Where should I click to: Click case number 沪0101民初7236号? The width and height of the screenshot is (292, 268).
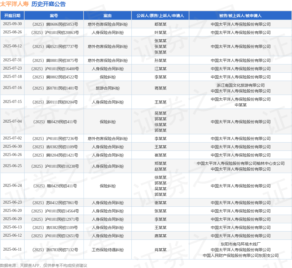coord(55,139)
